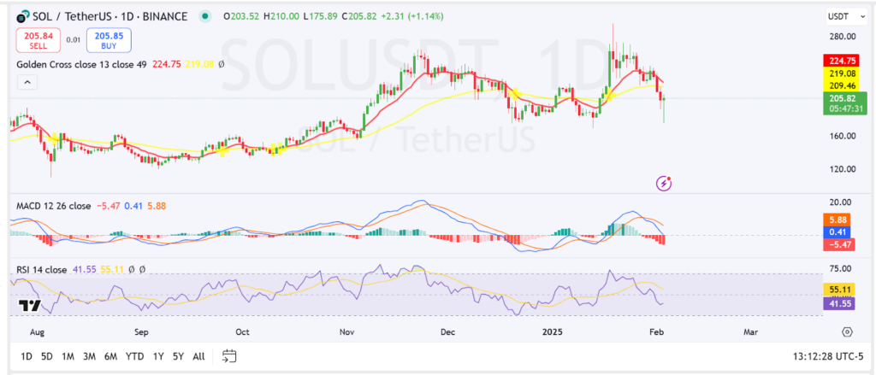Click the Aug date axis label
The image size is (876, 375).
[36, 332]
